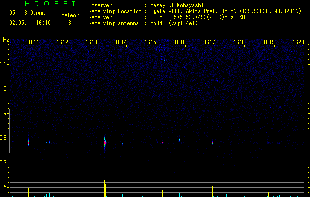This screenshot has width=310, height=197.
Task: Click the observer name Masayuki Kobayashi
Action: (177, 5)
